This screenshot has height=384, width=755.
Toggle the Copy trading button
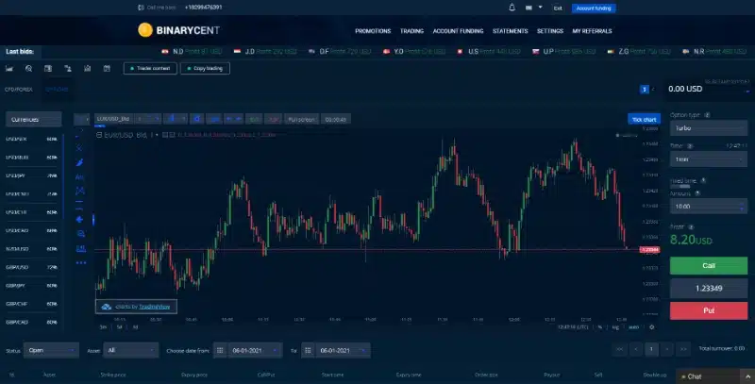pyautogui.click(x=205, y=68)
